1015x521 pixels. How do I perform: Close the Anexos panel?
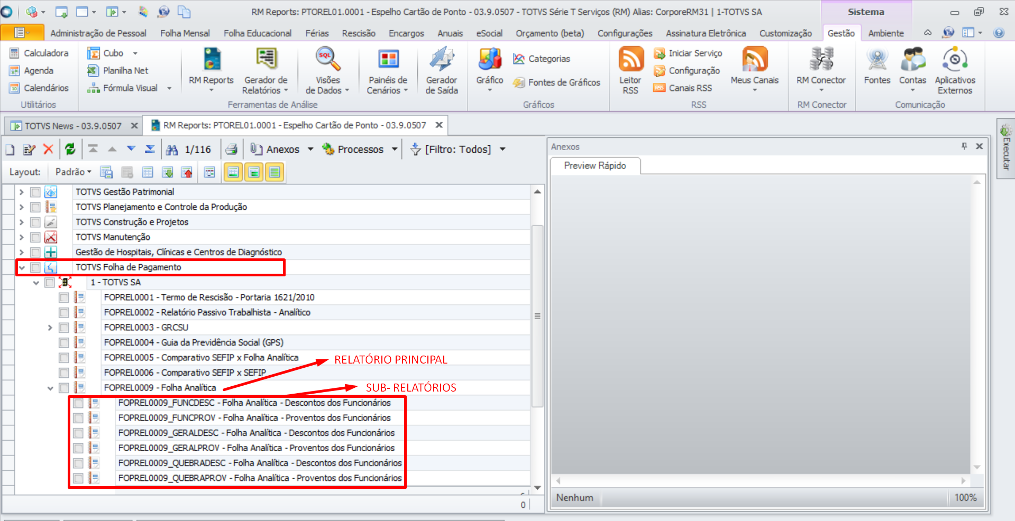click(980, 146)
